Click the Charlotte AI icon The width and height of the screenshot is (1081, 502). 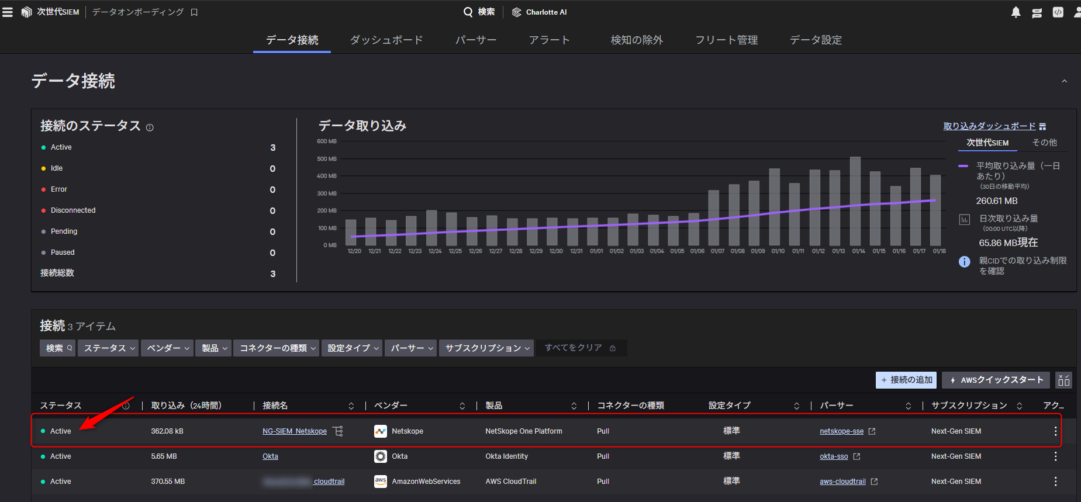(516, 12)
